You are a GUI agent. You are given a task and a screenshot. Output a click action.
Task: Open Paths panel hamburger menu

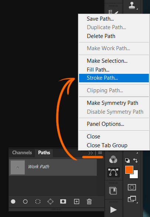(x=100, y=153)
